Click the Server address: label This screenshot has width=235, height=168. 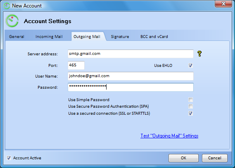coord(43,54)
